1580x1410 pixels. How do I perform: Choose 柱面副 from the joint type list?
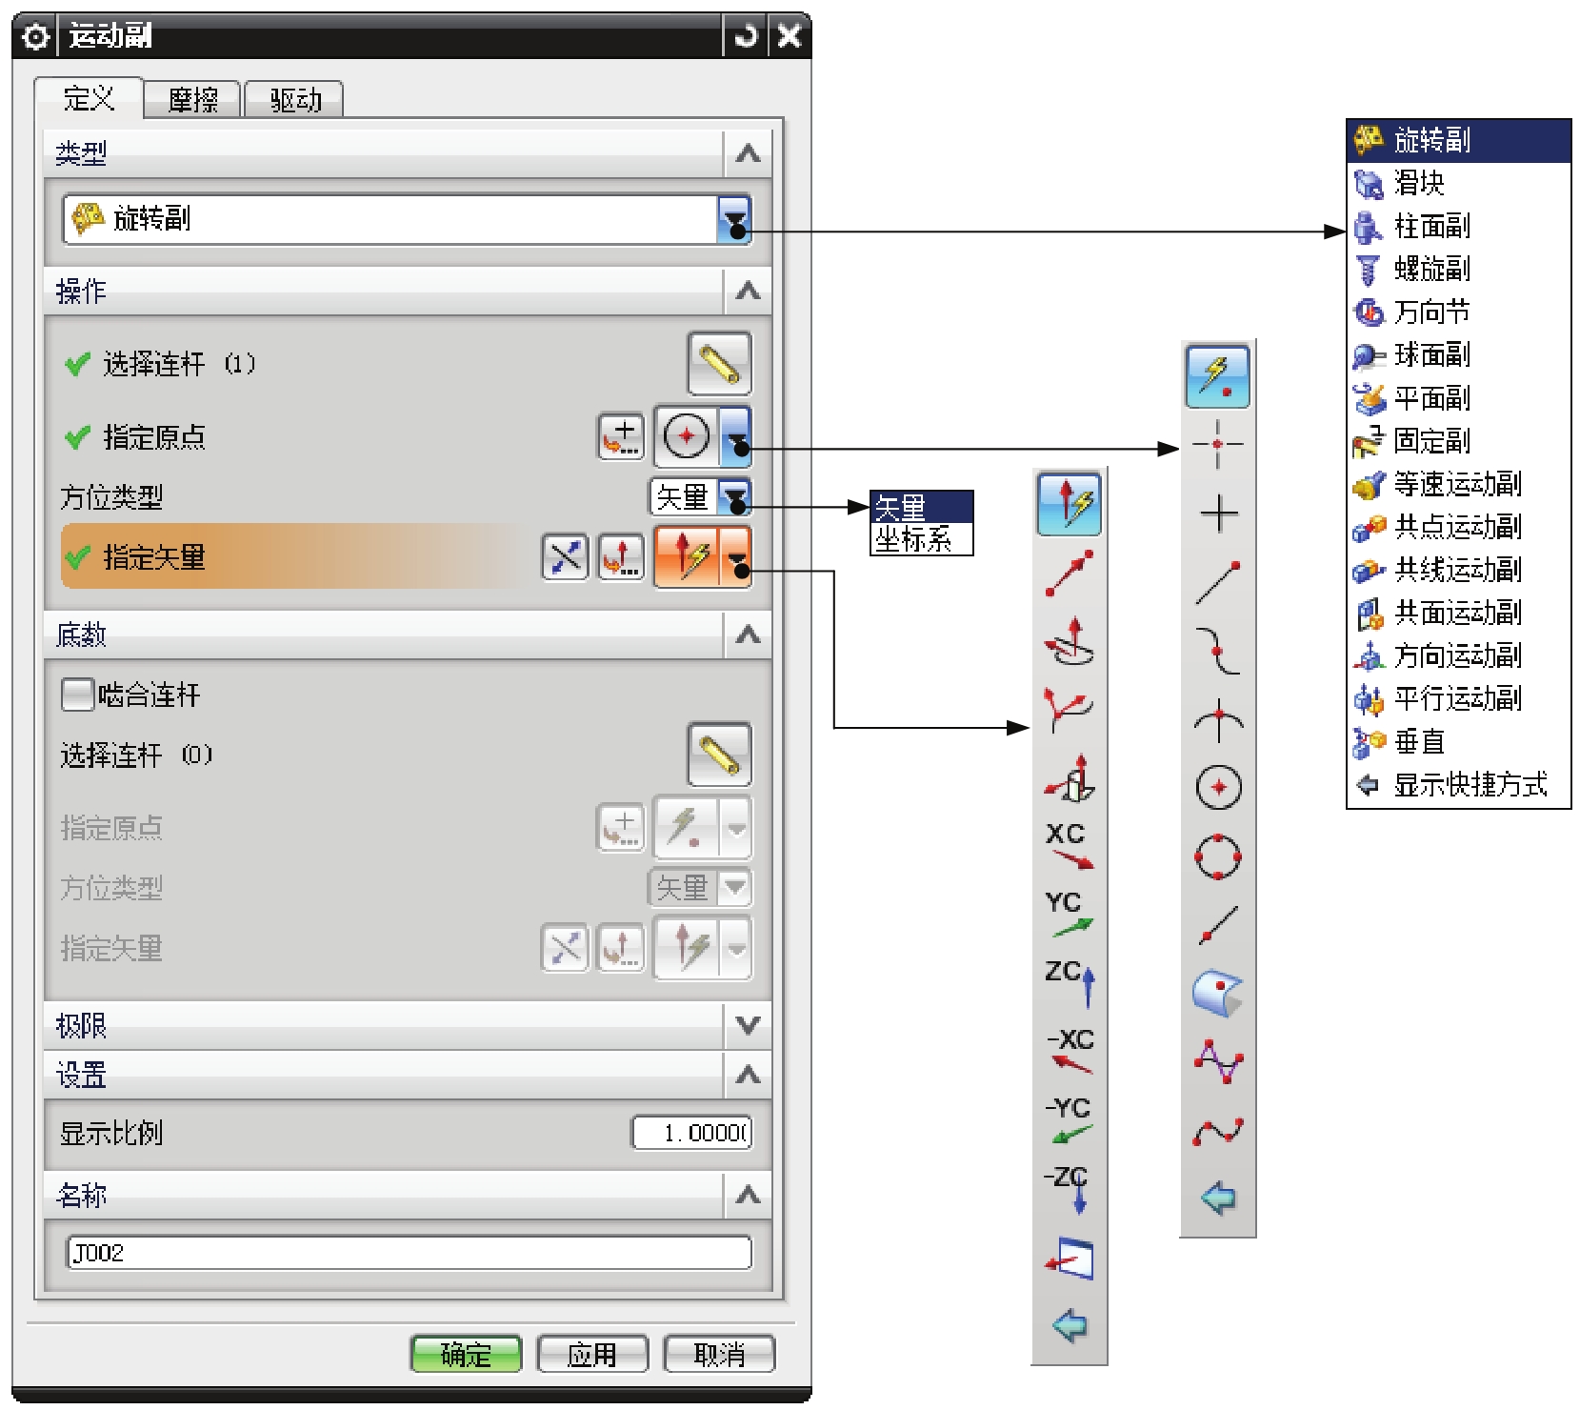(x=1458, y=226)
